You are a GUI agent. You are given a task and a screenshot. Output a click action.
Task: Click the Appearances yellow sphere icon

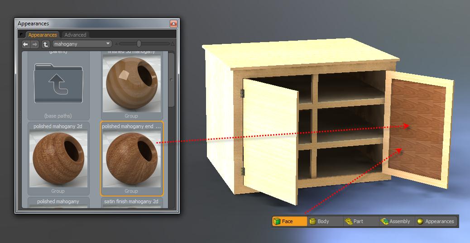pos(420,221)
